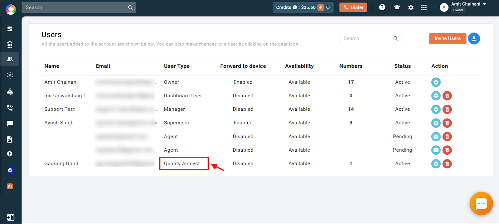Delete the mirzaowaisbaig user

[x=447, y=96]
